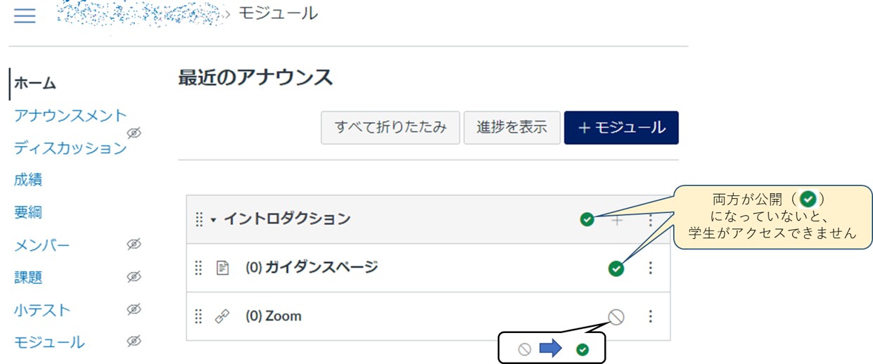This screenshot has height=364, width=873.
Task: Open ホーム in course navigation
Action: coord(35,83)
